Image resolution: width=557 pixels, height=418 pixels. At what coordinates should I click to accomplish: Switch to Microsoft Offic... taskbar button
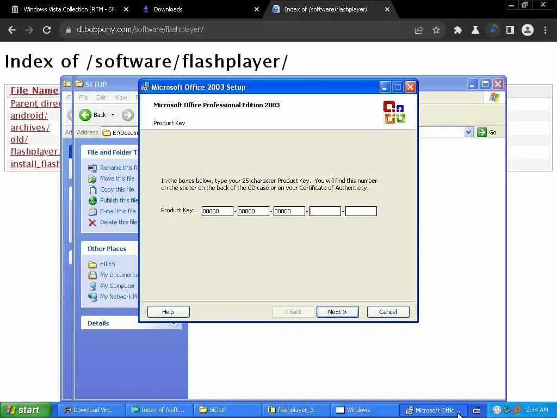tap(432, 410)
